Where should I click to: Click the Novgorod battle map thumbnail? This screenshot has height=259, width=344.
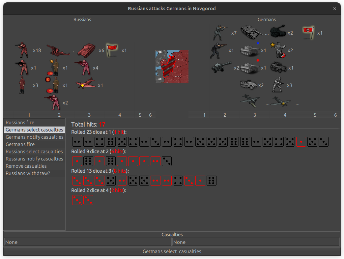(172, 66)
